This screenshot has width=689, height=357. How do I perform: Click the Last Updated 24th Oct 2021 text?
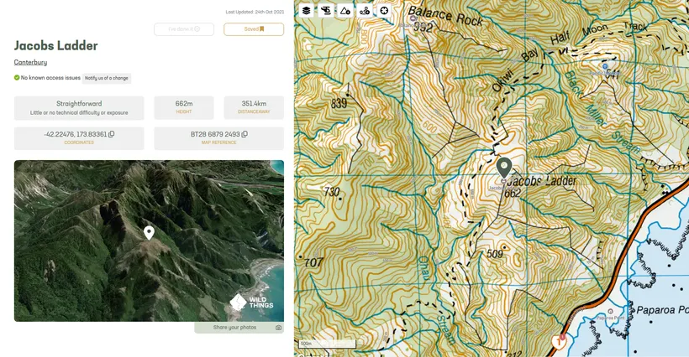(255, 12)
